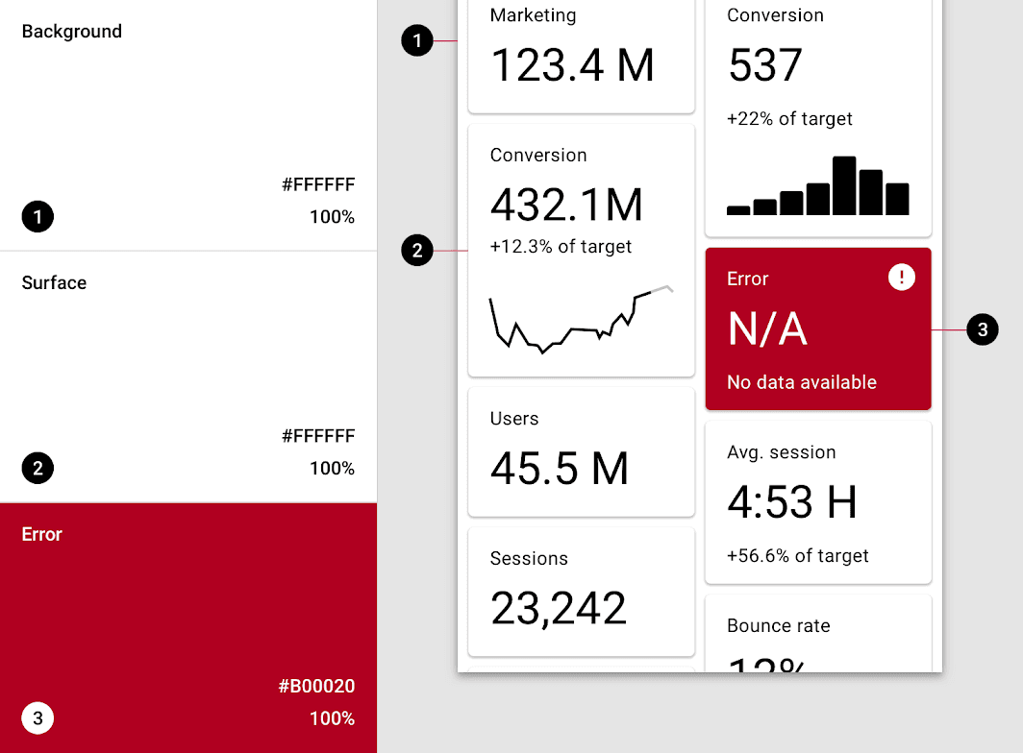Screen dimensions: 1023x753
Task: Click the bar chart on the Conversion 537 card
Action: click(817, 185)
